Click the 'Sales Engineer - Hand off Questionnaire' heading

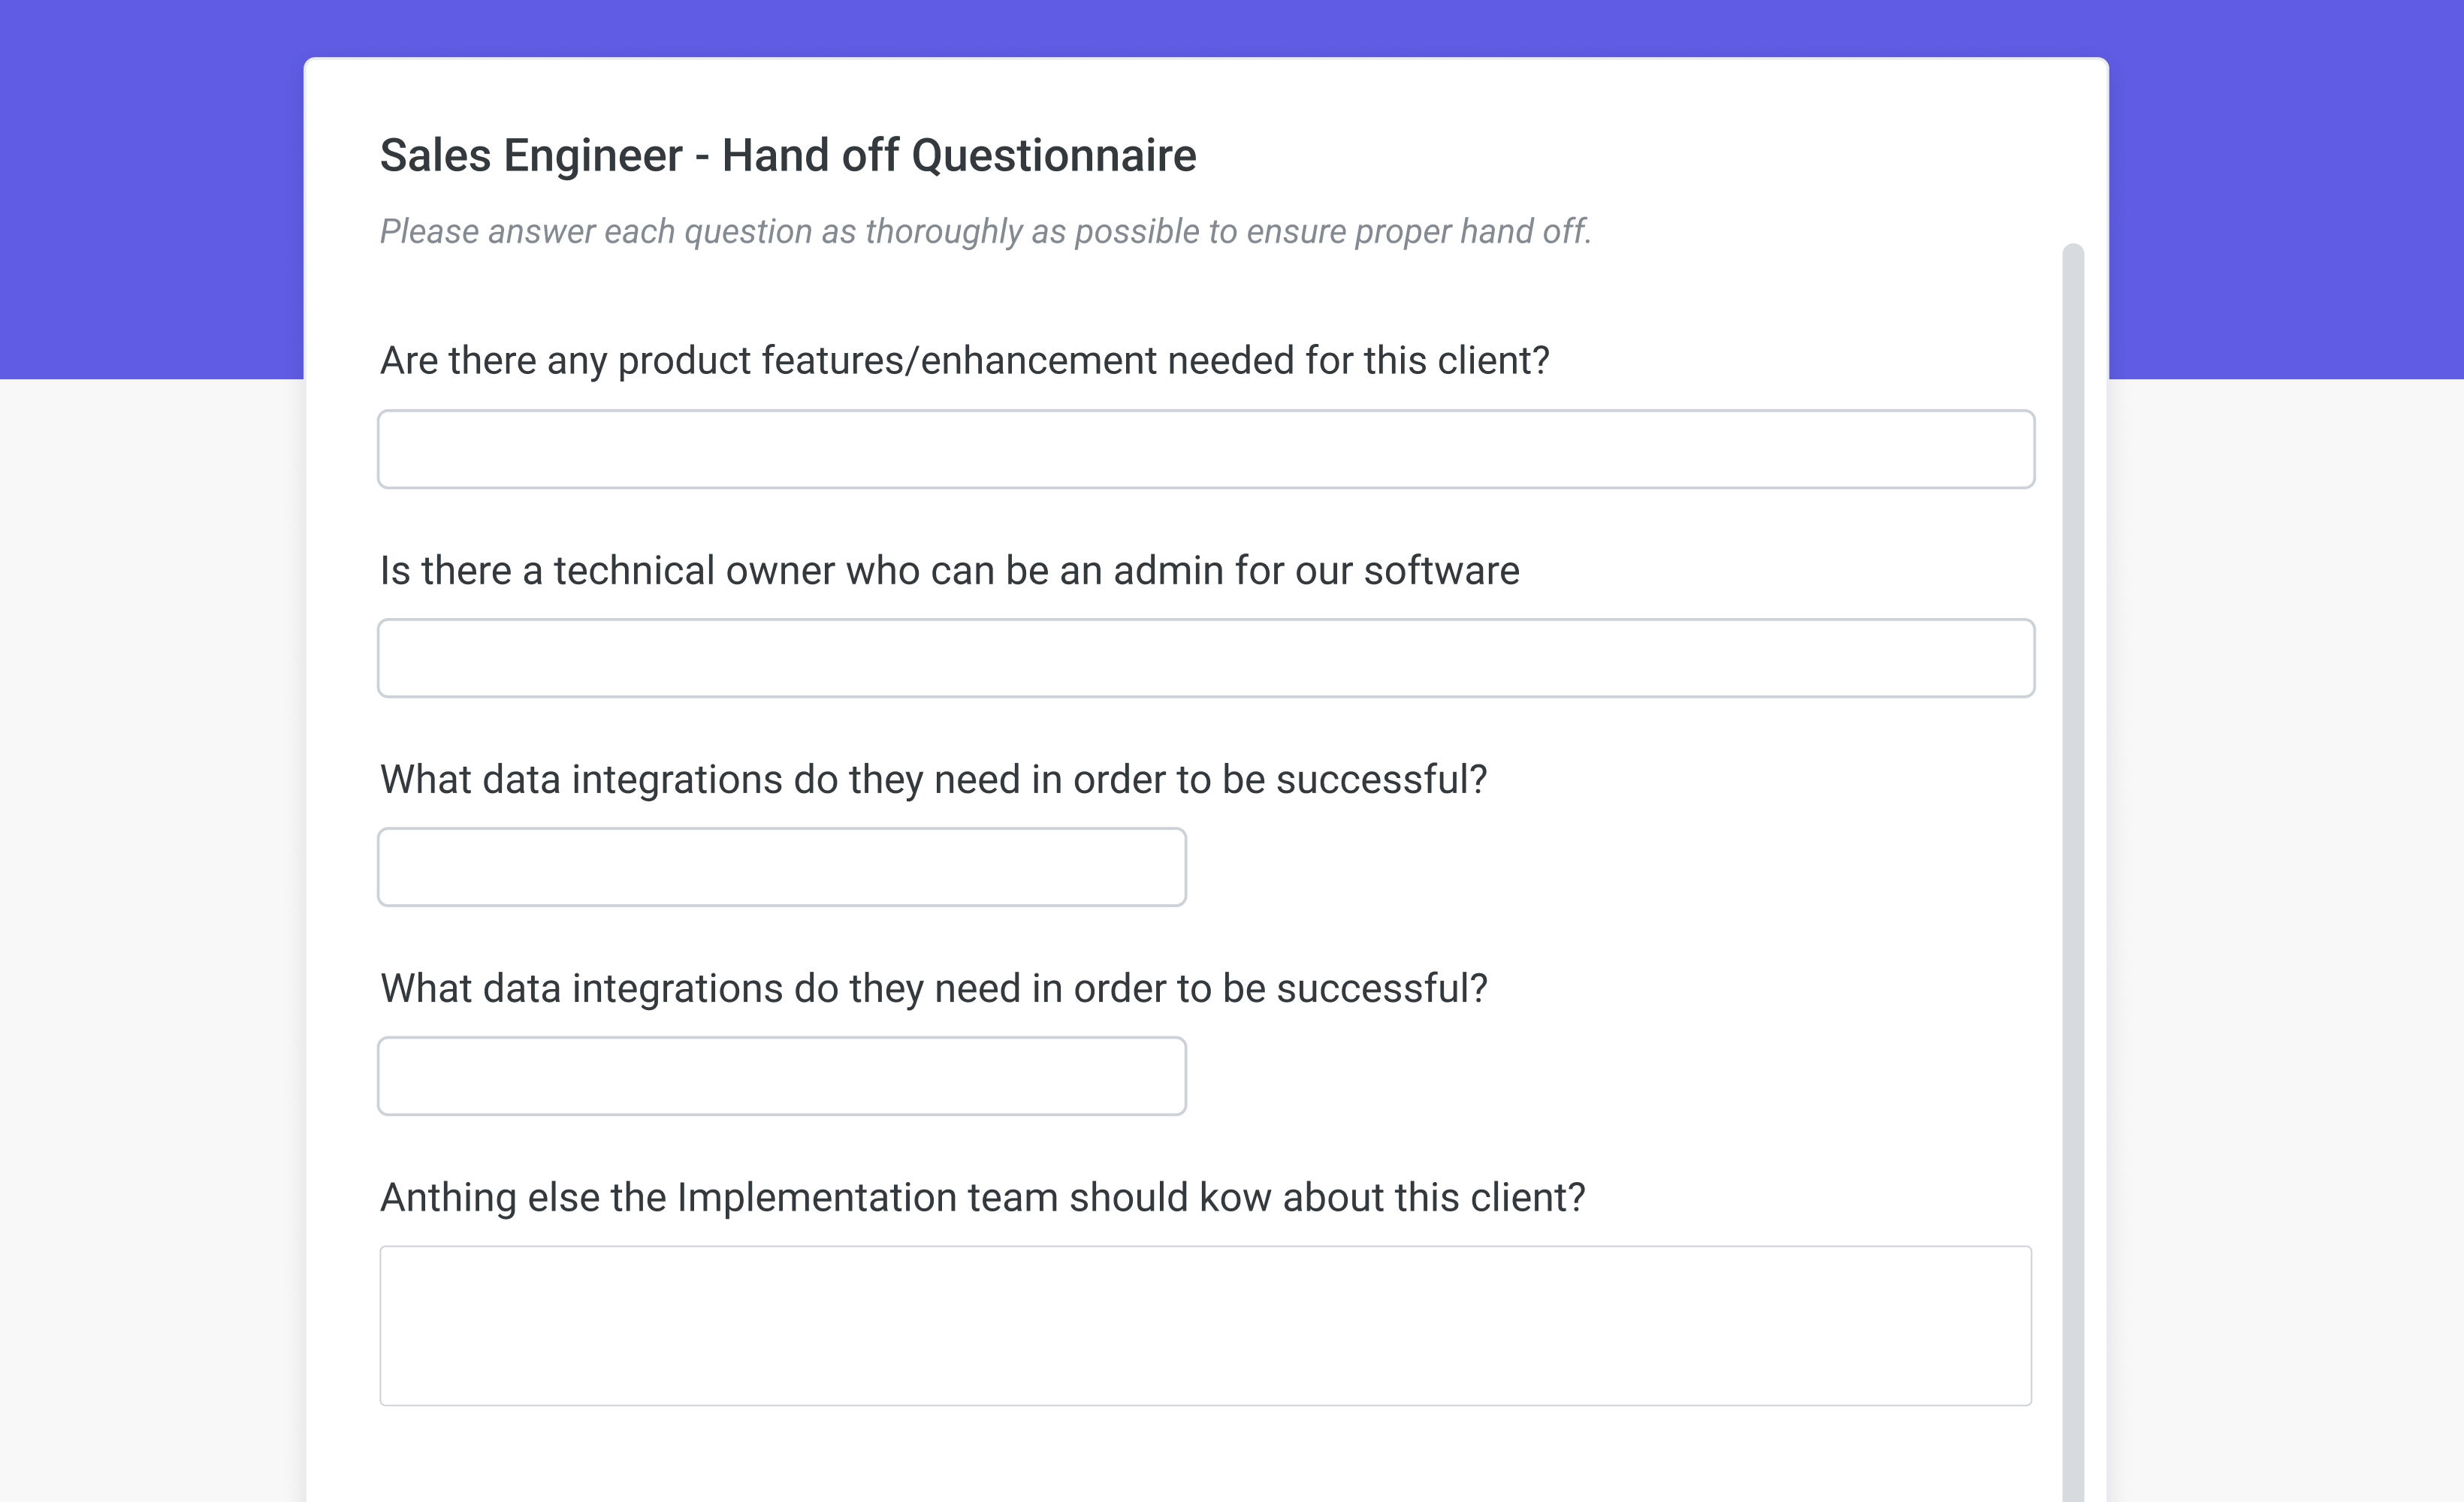788,155
